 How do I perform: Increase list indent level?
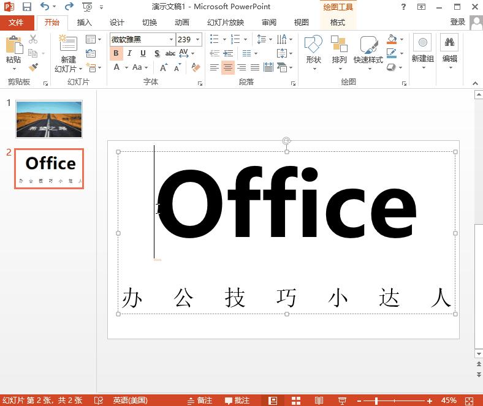point(228,53)
